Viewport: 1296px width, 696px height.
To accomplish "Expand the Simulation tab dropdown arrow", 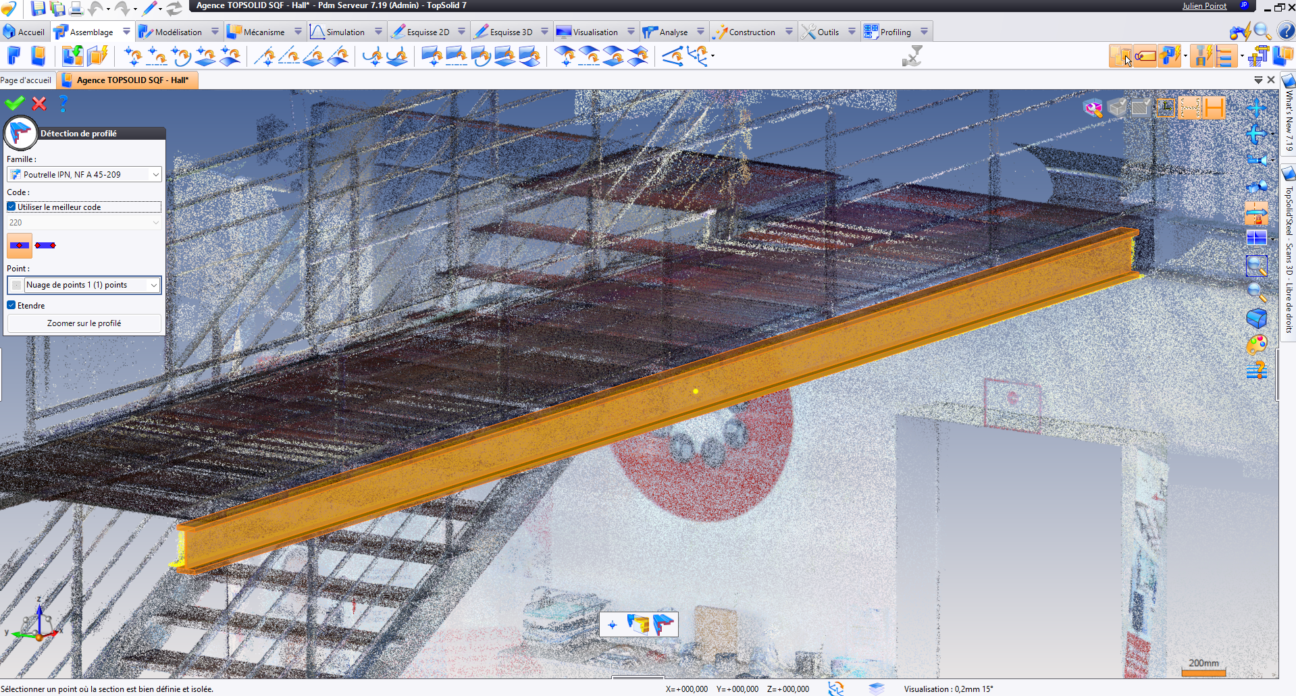I will [378, 32].
